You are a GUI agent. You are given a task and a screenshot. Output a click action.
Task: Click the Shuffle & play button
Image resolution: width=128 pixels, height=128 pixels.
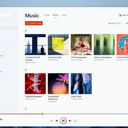click(x=34, y=23)
